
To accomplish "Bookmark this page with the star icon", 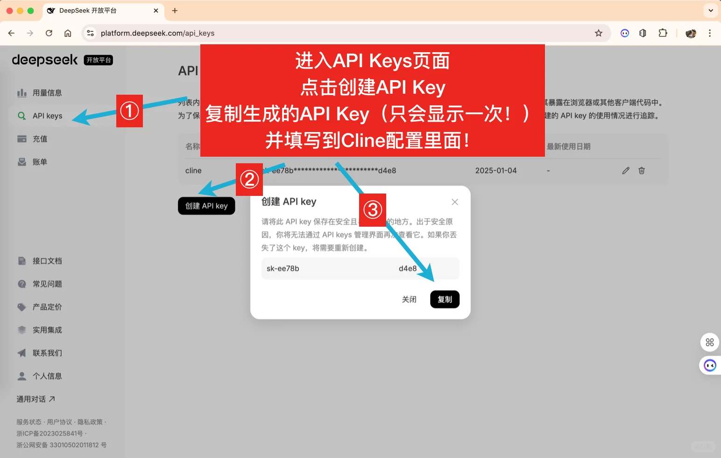I will [x=598, y=33].
